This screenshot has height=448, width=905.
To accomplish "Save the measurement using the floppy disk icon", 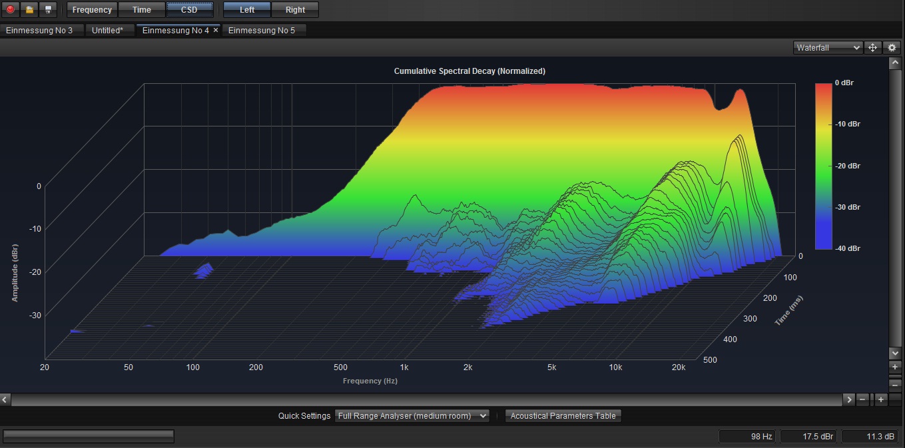I will [48, 10].
